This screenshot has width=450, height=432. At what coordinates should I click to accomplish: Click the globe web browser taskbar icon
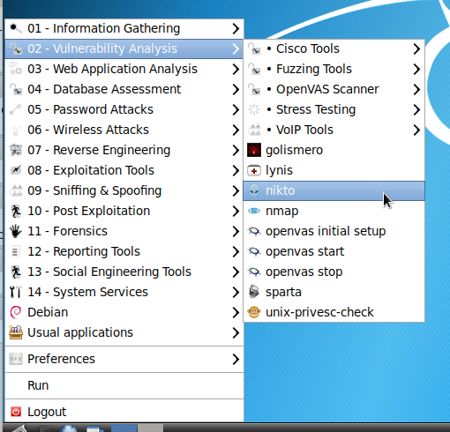[x=68, y=428]
